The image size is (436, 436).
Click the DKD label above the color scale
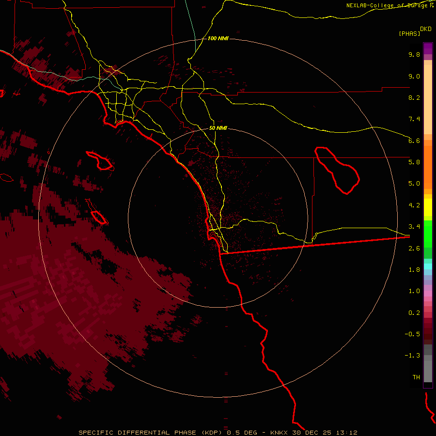point(426,29)
